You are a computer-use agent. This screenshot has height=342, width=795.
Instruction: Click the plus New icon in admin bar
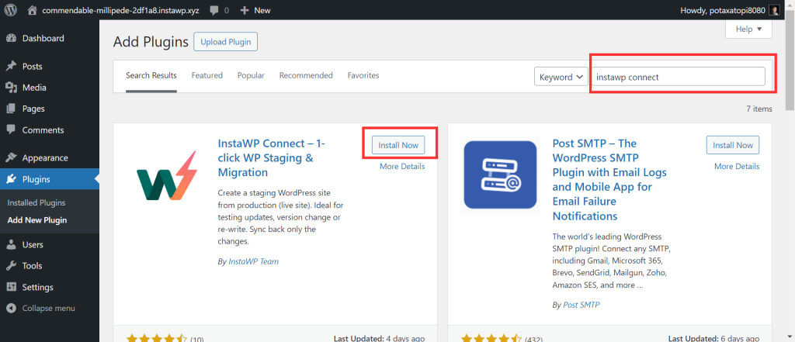tap(245, 10)
